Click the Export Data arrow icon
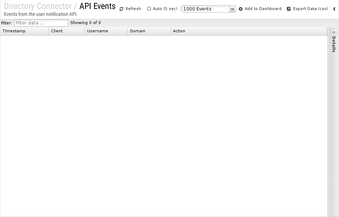 [x=289, y=9]
